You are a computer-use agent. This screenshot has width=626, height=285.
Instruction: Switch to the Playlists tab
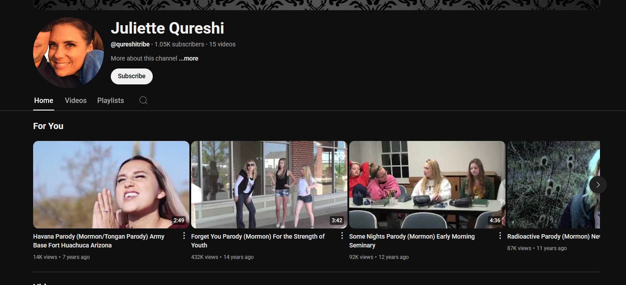[110, 101]
